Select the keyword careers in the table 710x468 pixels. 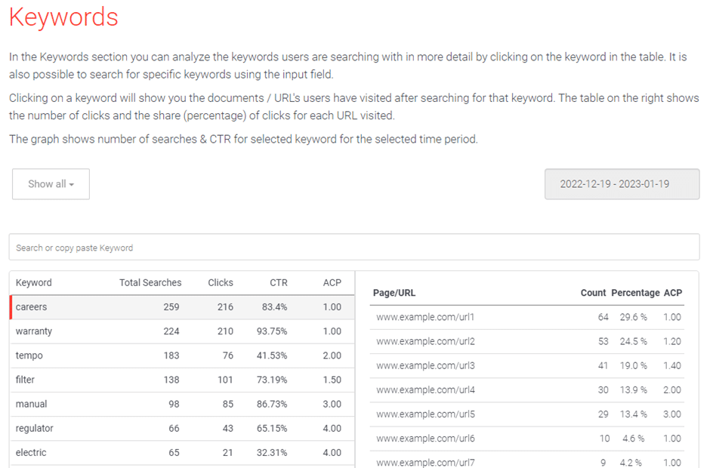31,307
